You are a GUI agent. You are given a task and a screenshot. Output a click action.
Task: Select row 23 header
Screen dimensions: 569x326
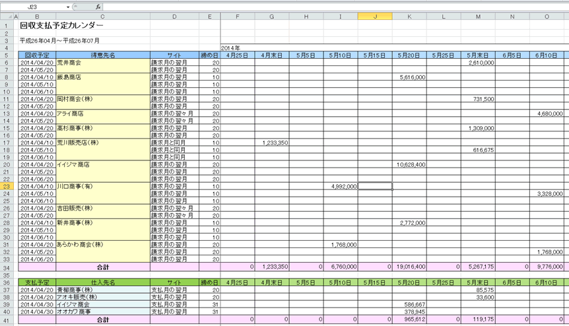8,186
